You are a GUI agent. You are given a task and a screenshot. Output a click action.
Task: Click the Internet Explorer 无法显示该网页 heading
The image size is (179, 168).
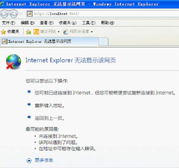point(70,60)
